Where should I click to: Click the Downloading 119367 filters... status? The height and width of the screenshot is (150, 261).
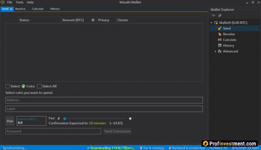(x=113, y=148)
